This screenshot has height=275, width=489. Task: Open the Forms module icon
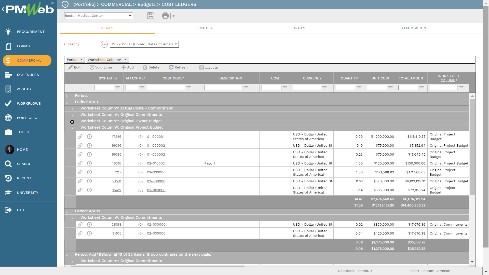pos(8,46)
